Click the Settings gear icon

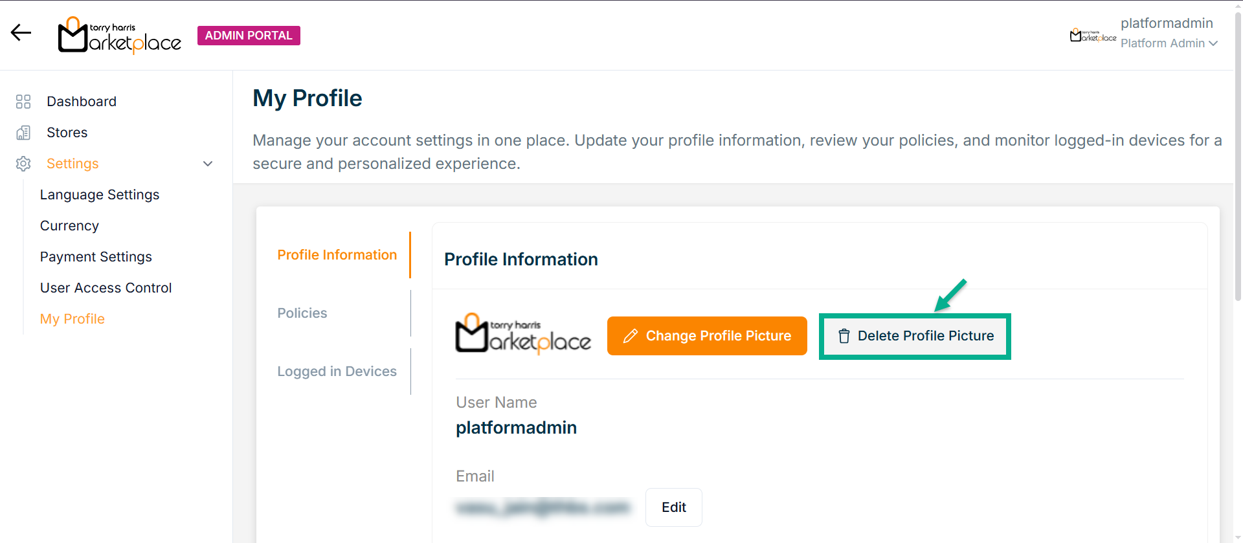(x=23, y=164)
